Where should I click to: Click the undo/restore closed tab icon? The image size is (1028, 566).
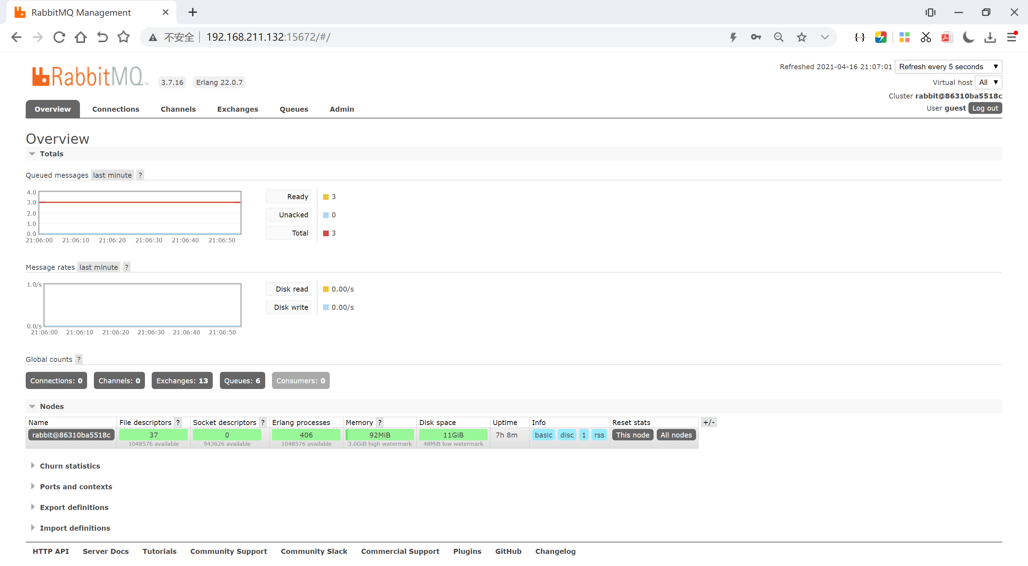tap(102, 37)
